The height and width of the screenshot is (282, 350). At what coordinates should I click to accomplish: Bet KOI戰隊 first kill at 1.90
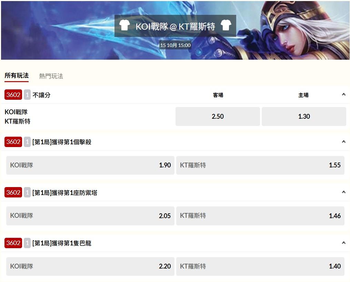[90, 165]
